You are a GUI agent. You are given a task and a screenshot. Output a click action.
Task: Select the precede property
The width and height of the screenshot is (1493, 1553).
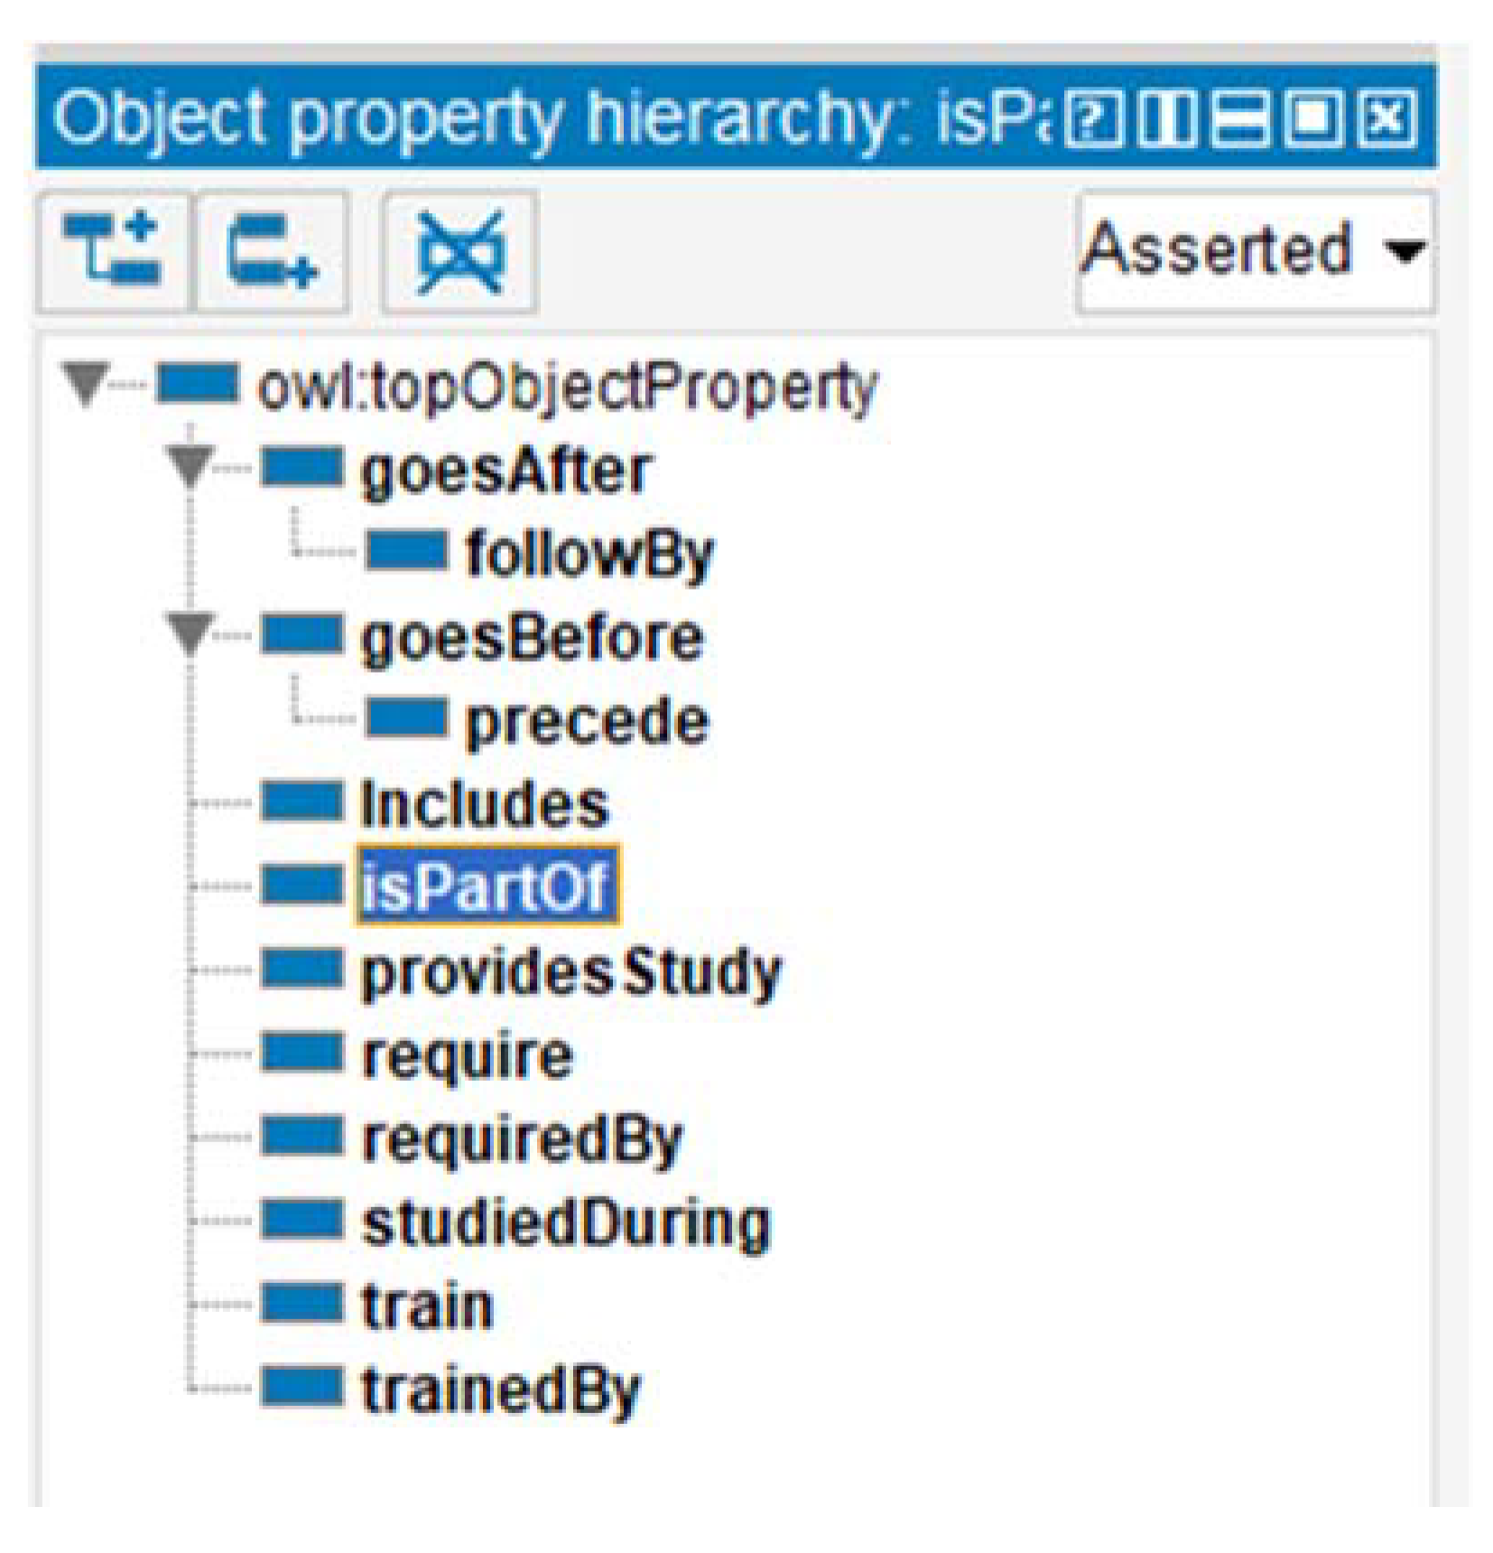point(587,721)
